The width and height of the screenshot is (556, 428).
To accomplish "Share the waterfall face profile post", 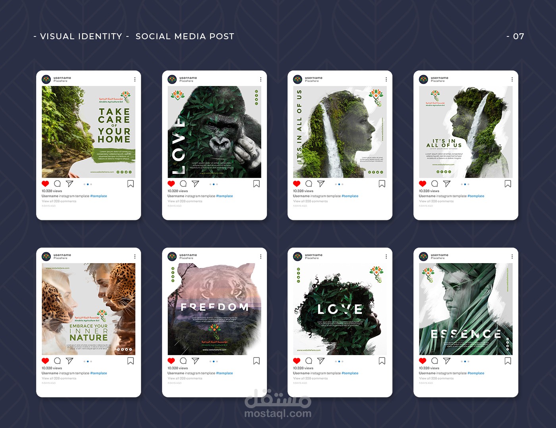I will point(321,184).
